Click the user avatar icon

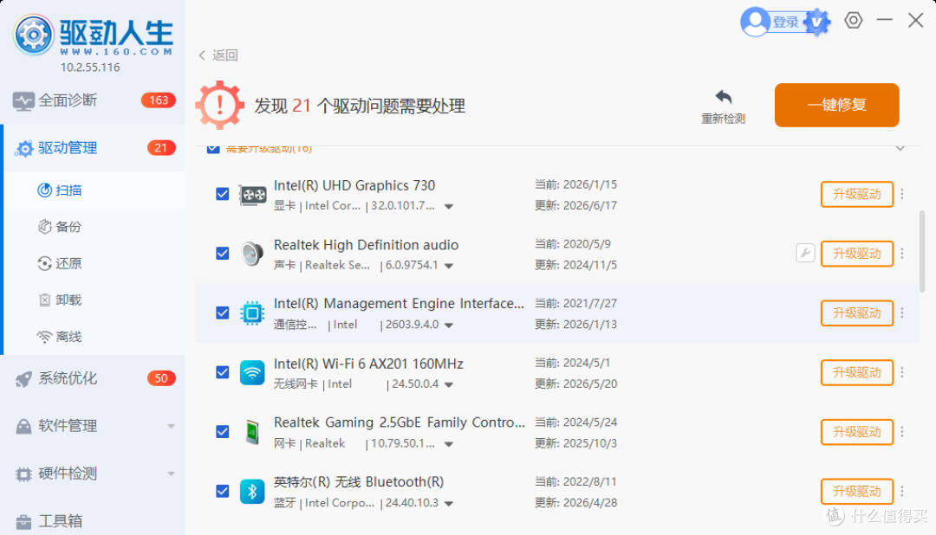click(x=755, y=22)
